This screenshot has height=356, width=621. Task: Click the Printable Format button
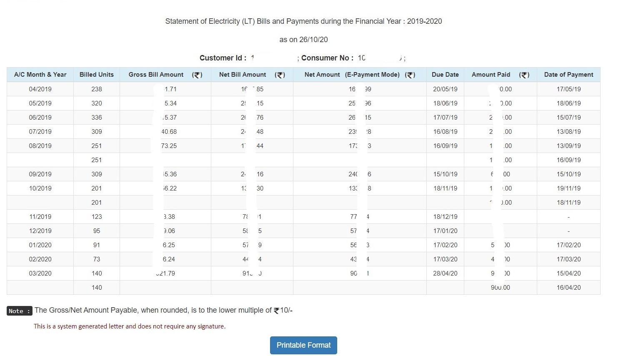303,345
